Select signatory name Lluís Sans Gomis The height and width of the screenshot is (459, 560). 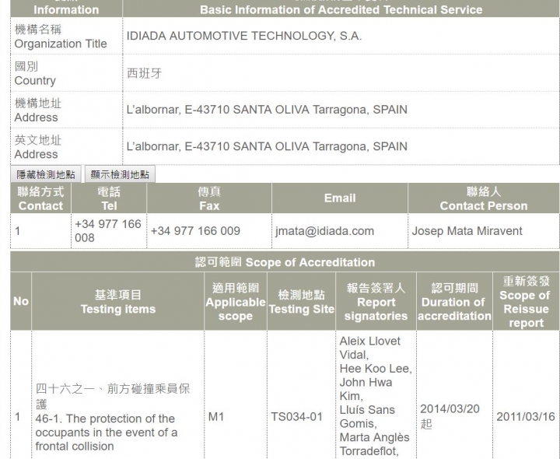coord(367,416)
